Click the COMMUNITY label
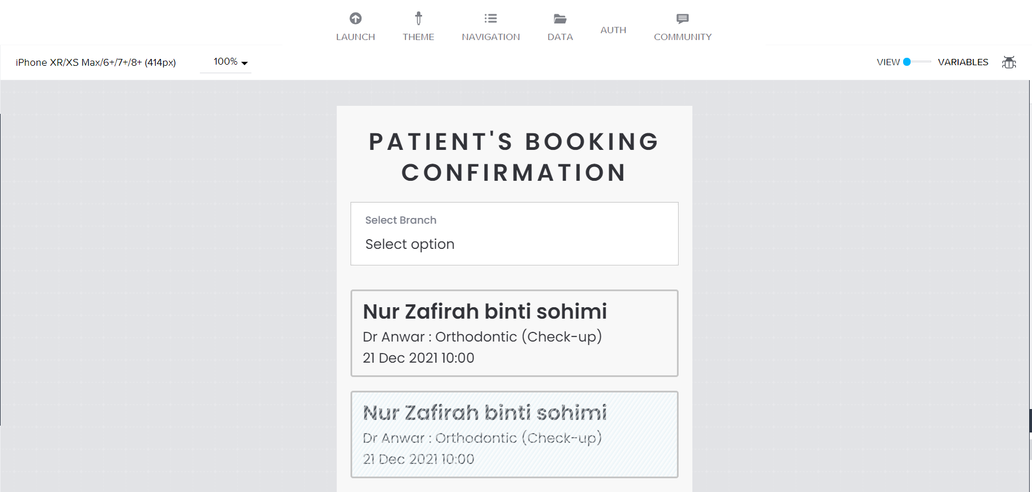Viewport: 1032px width, 492px height. coord(683,37)
